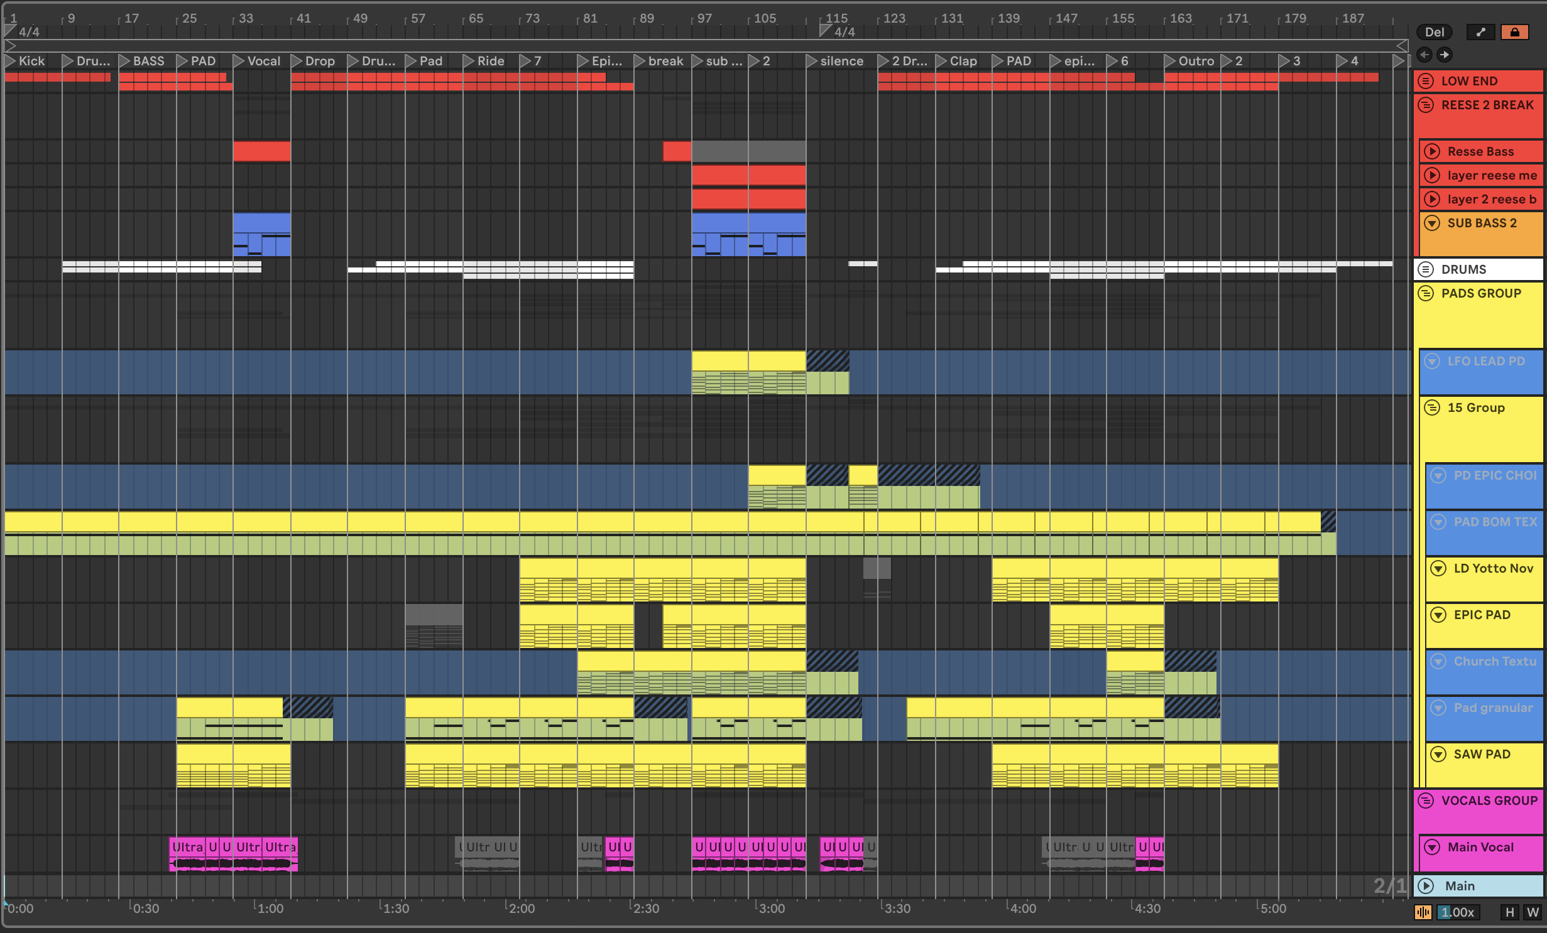This screenshot has width=1547, height=933.
Task: Collapse the PADS GROUP fold button
Action: click(x=1426, y=293)
